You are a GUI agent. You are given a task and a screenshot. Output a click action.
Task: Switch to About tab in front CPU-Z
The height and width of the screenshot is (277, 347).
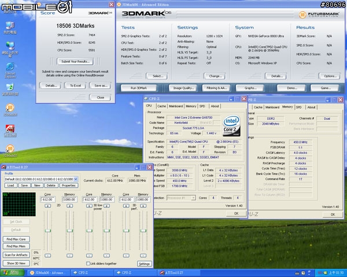coord(215,106)
